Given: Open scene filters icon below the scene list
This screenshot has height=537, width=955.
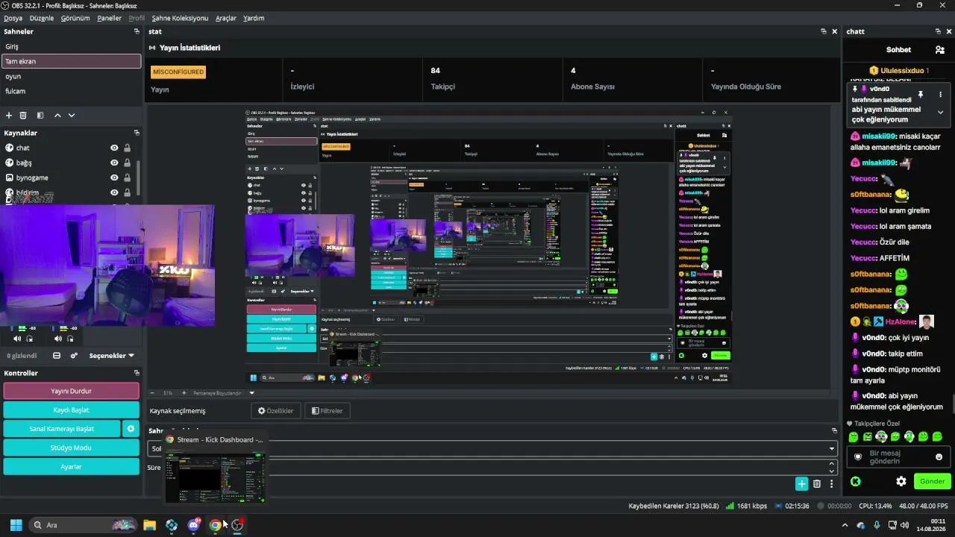Looking at the screenshot, I should pos(40,116).
